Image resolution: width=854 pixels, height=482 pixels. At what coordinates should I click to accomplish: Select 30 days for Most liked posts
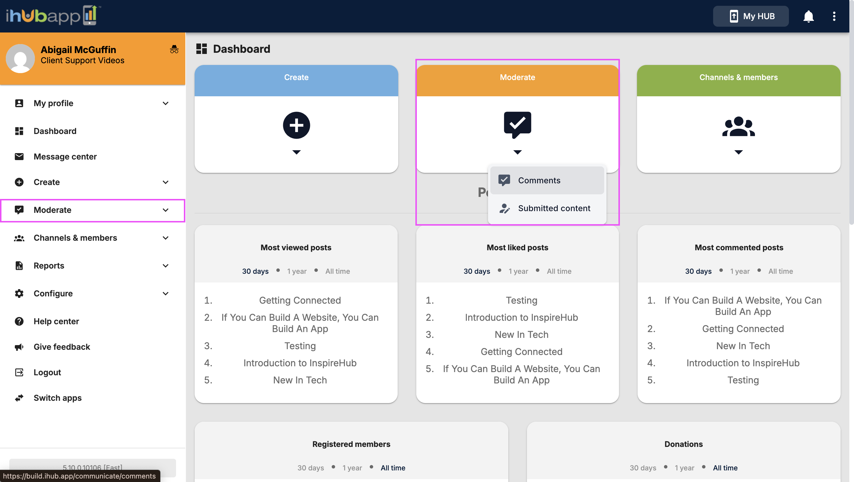476,271
